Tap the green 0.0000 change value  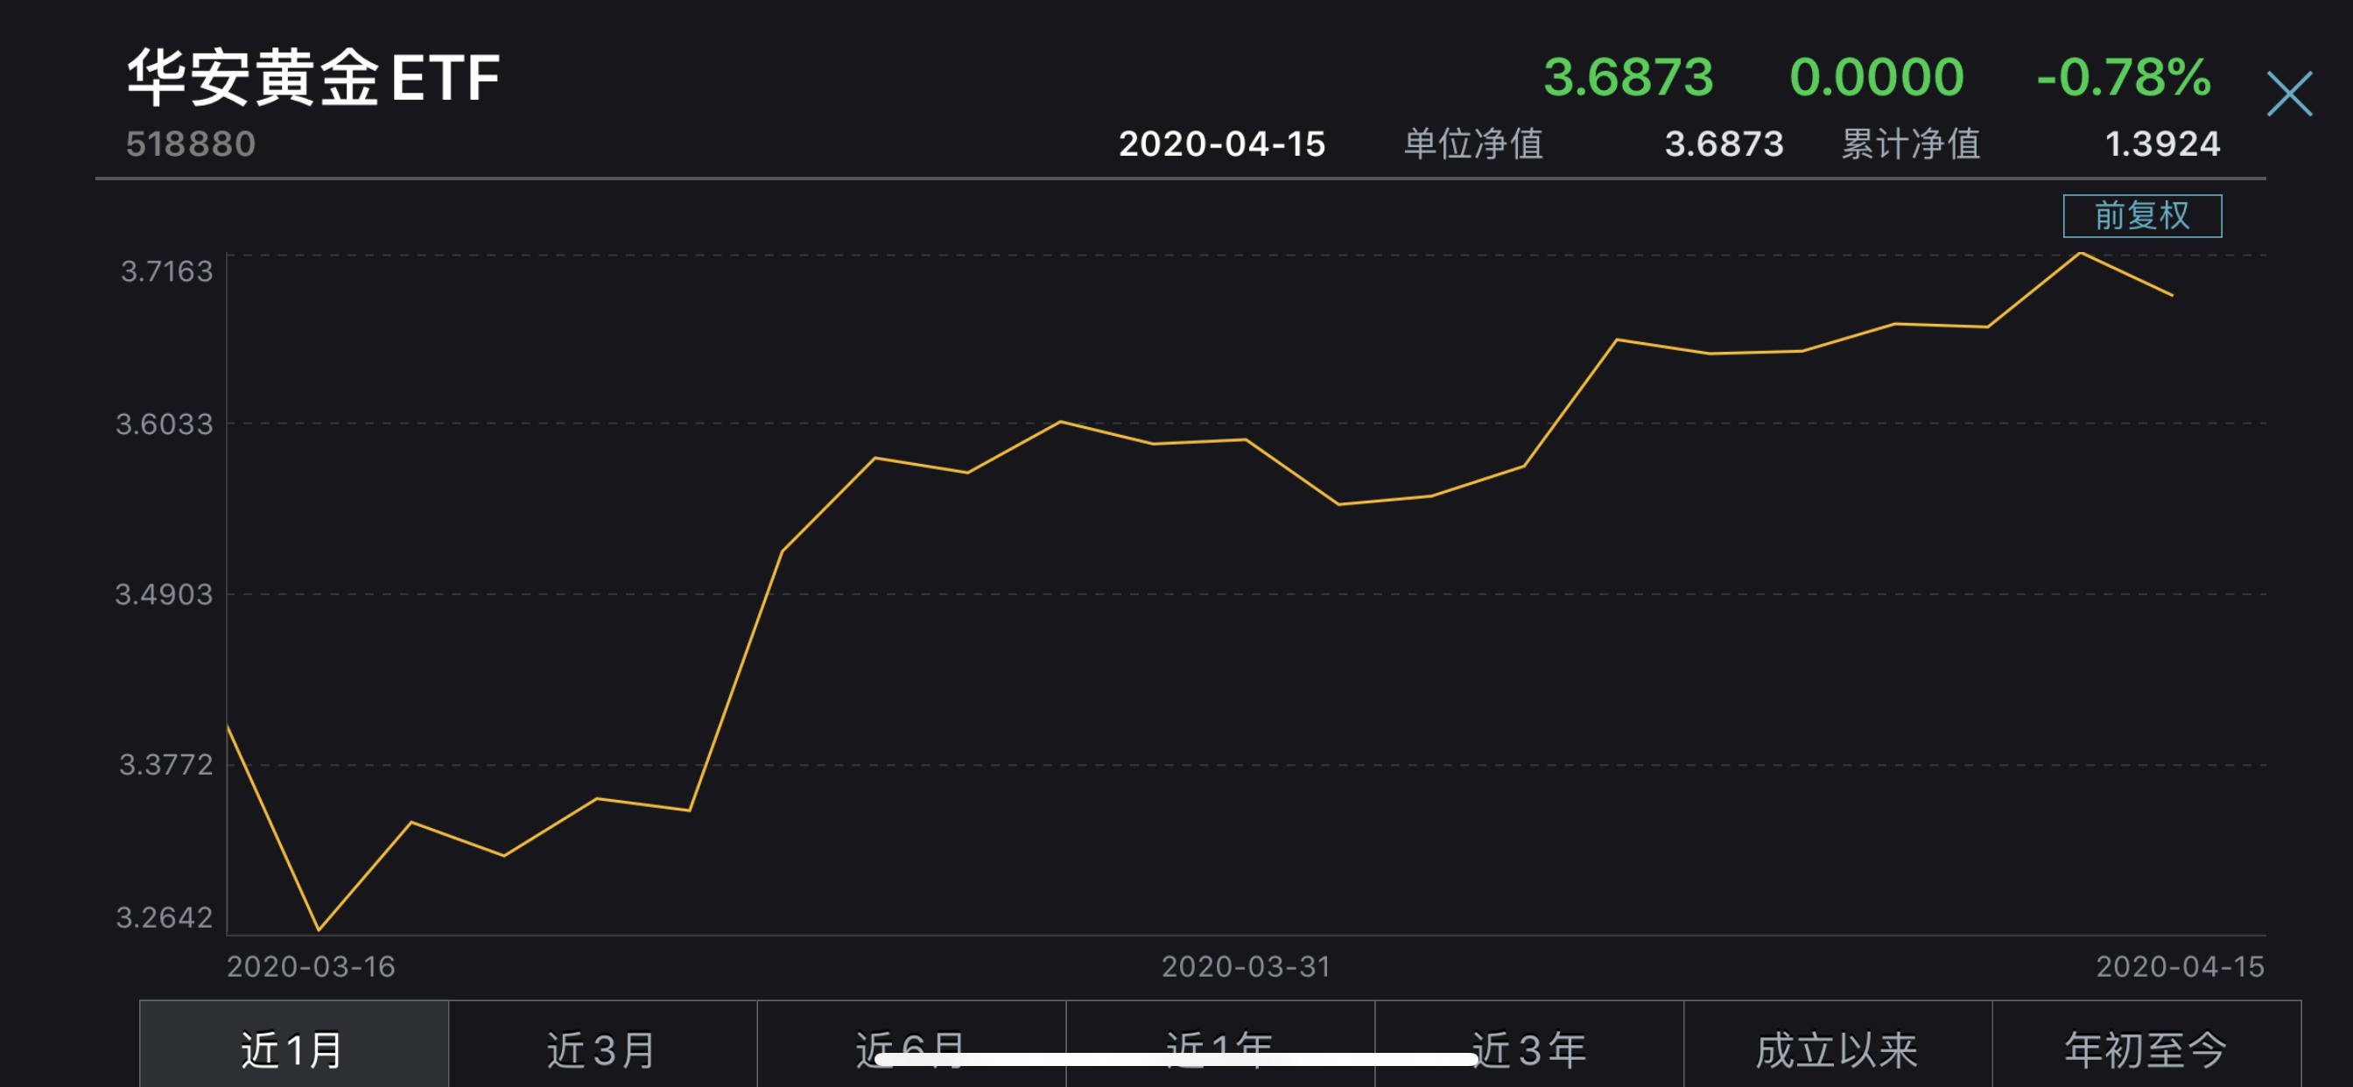tap(1876, 77)
